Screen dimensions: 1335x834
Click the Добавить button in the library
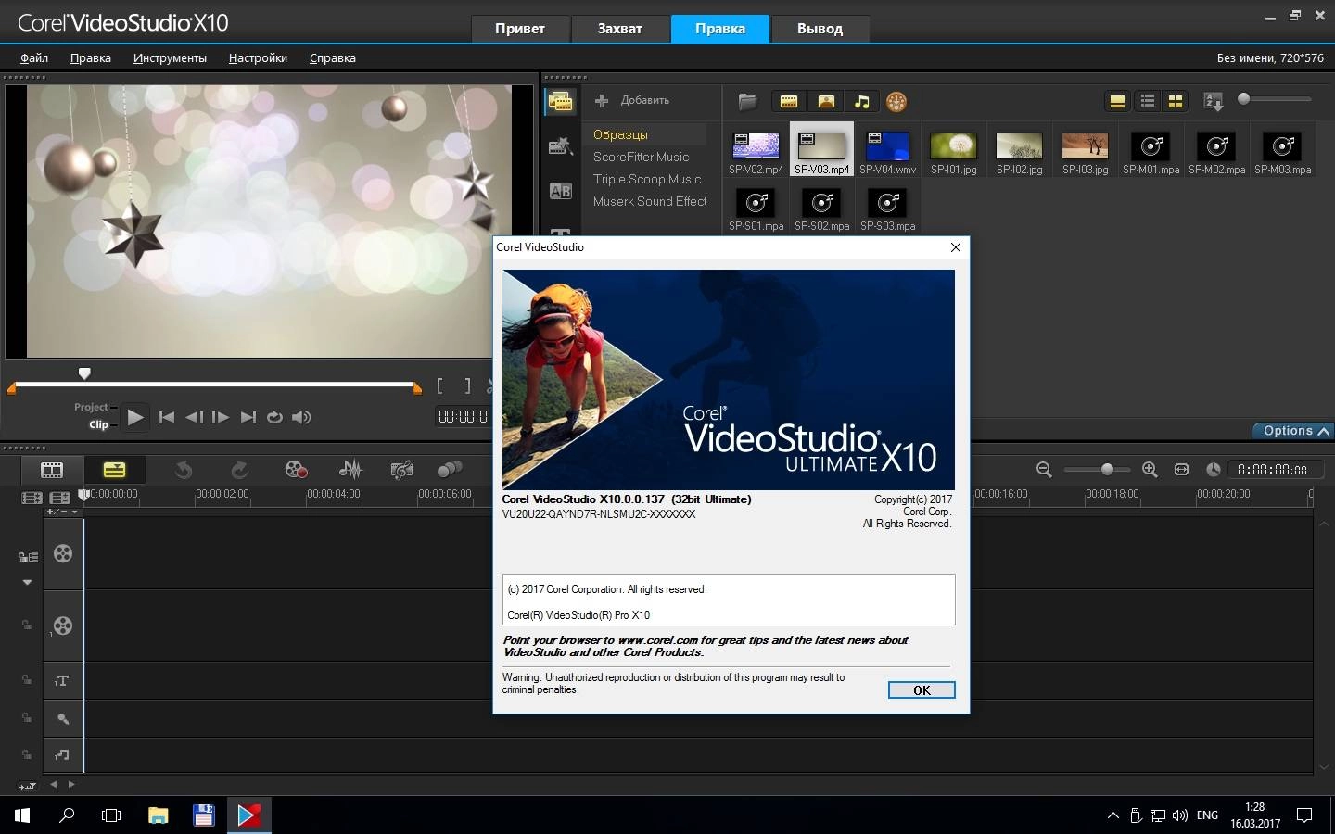(x=634, y=100)
